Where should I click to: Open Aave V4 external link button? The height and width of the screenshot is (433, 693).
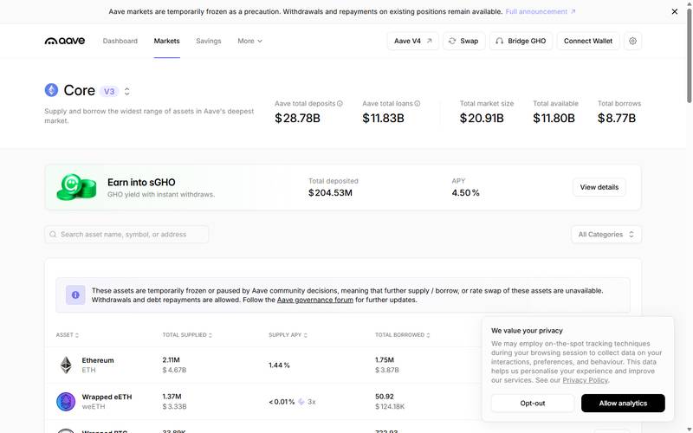[x=413, y=41]
